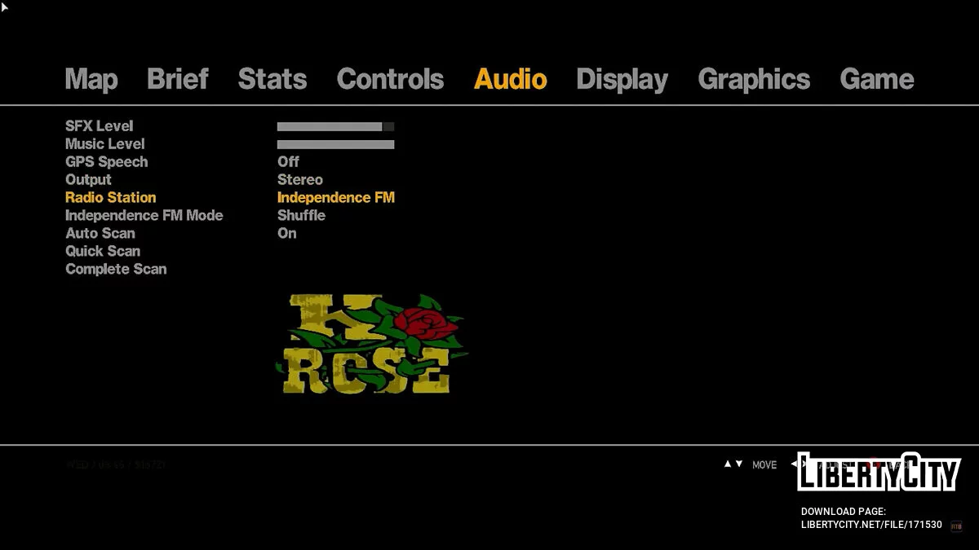Click the up/down MOVE arrows hint

734,464
